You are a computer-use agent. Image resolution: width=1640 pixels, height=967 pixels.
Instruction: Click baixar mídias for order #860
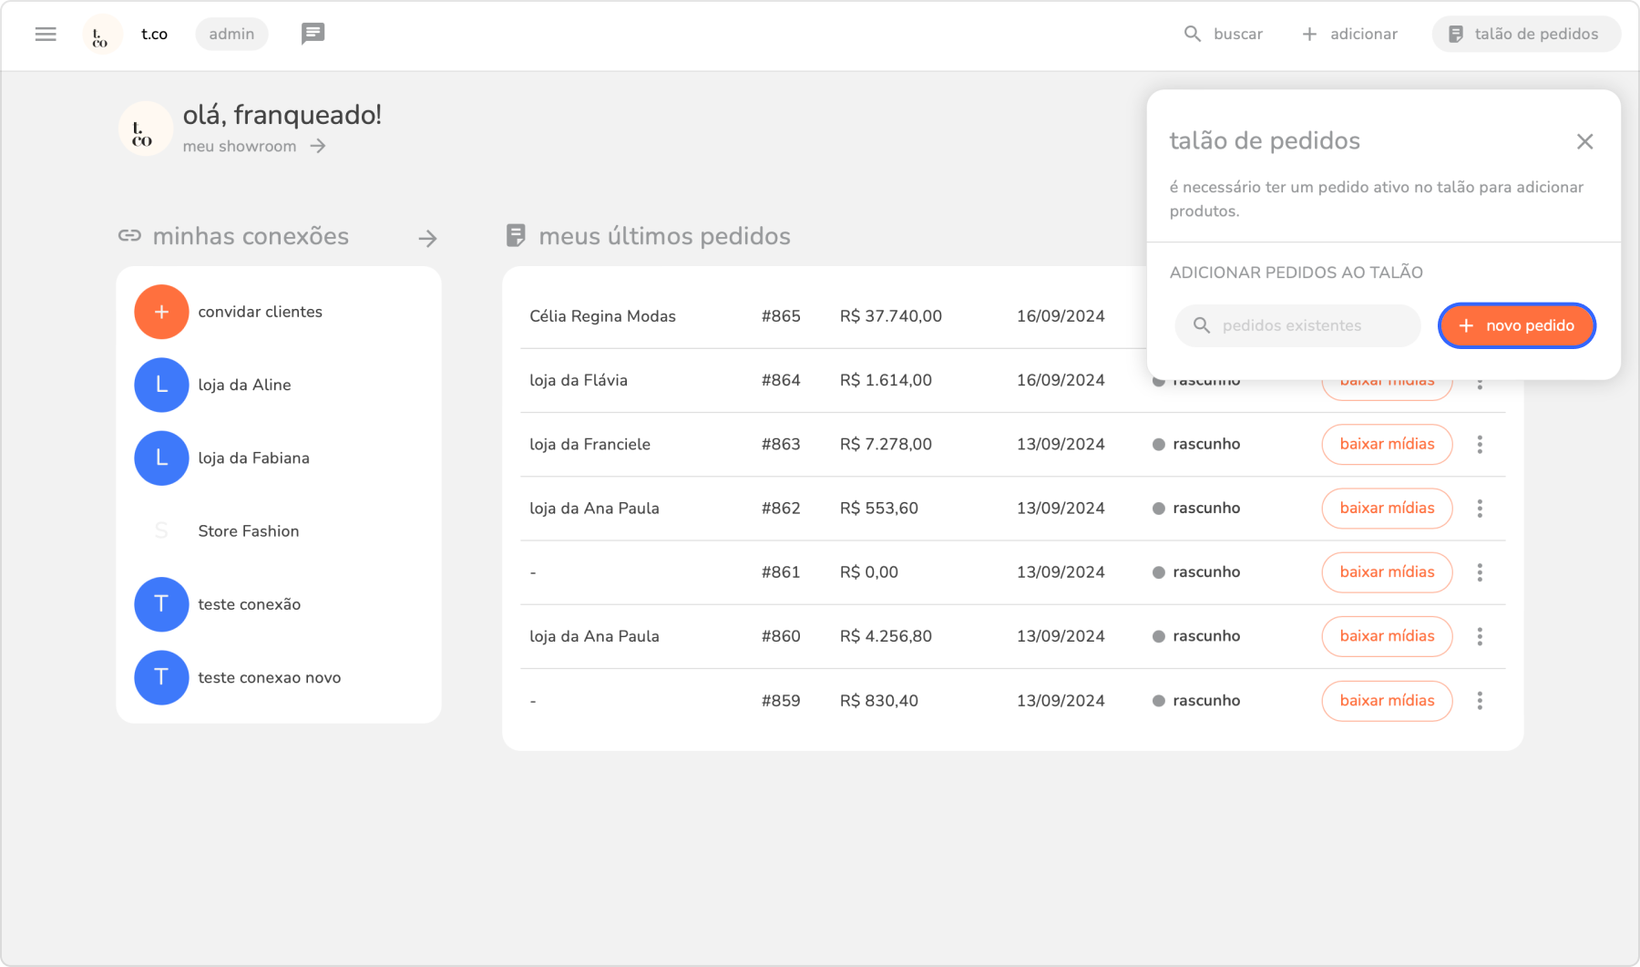[1386, 636]
